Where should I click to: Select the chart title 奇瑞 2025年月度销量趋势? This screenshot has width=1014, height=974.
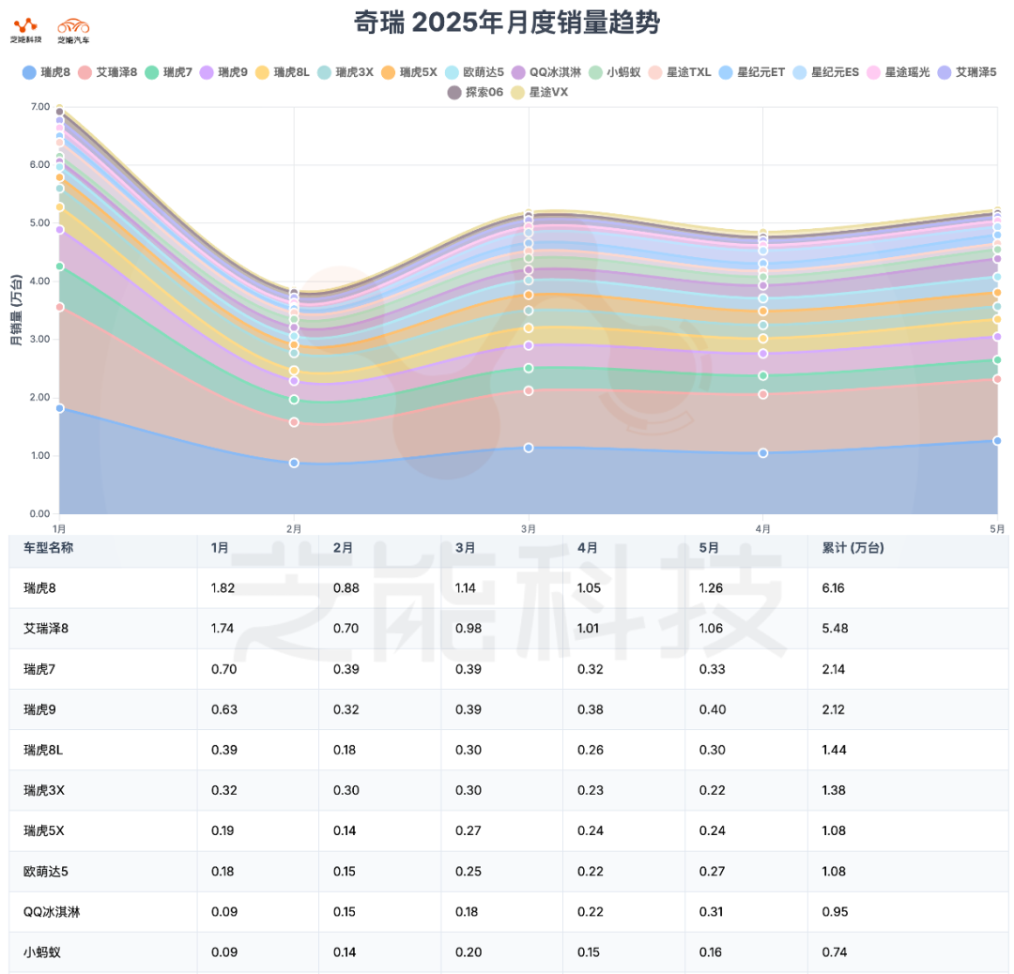pyautogui.click(x=507, y=23)
